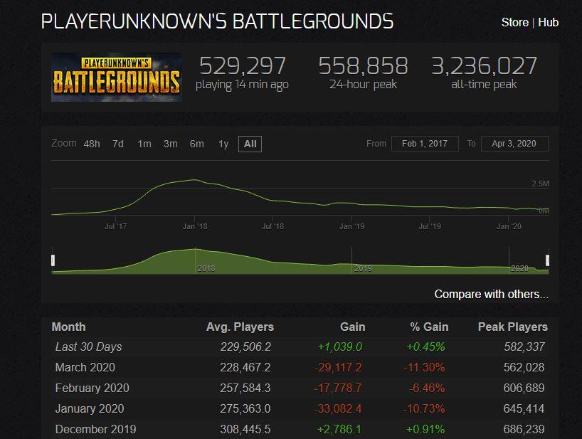
Task: Click the From date field Feb 1, 2017
Action: pos(424,144)
